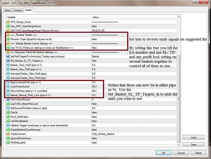Switch to the About tab

tap(8, 10)
